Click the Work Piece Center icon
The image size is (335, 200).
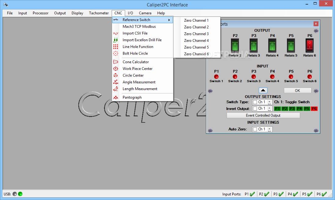(x=116, y=69)
